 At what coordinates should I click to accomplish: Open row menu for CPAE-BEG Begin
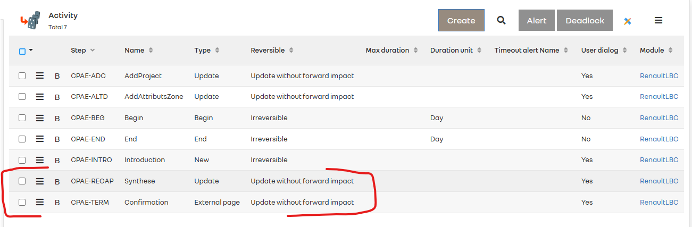39,117
